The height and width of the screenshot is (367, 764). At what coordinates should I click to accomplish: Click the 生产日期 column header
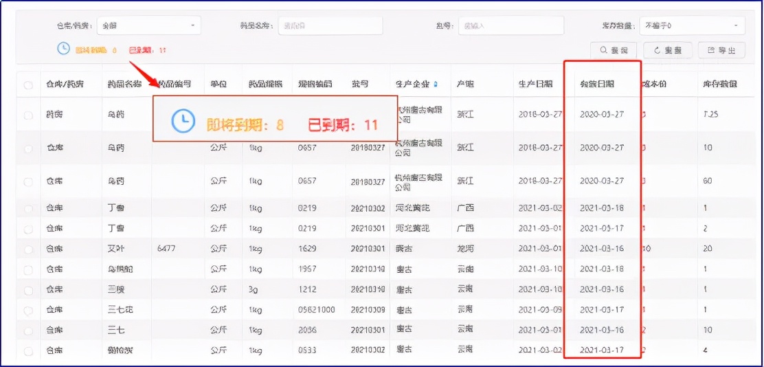(535, 85)
